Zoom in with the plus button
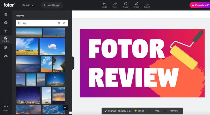The image size is (210, 115). pyautogui.click(x=165, y=111)
